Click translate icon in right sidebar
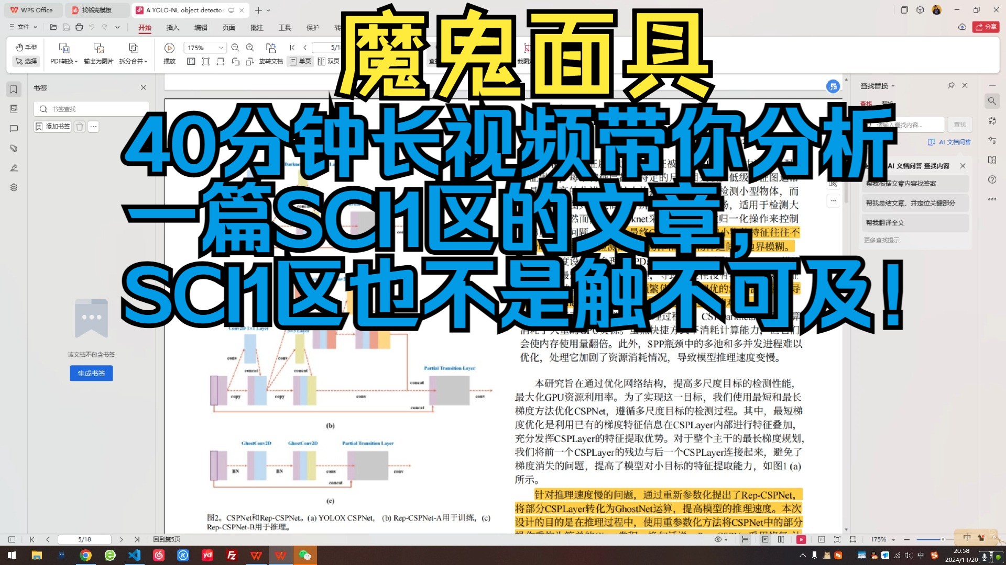The height and width of the screenshot is (565, 1006). (x=992, y=121)
